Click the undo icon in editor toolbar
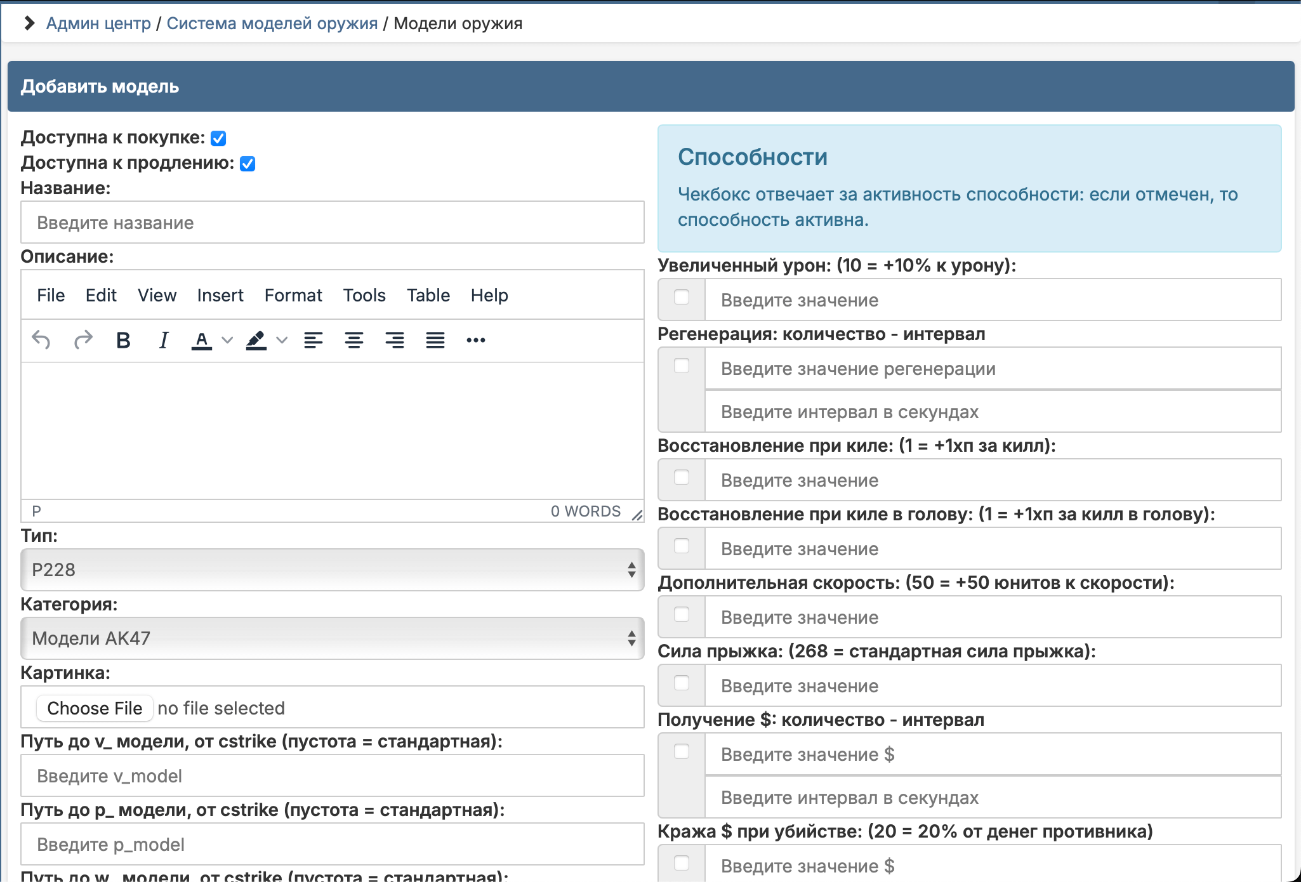The width and height of the screenshot is (1301, 882). click(41, 340)
